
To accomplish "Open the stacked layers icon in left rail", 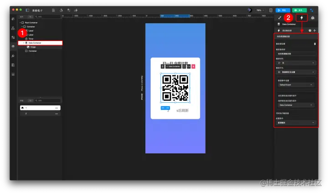I will (x=13, y=47).
